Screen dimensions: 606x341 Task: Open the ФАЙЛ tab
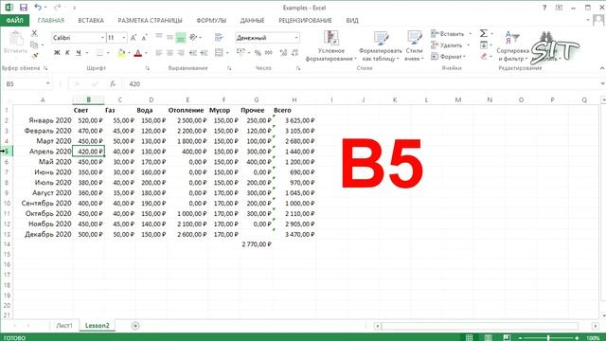pos(15,21)
